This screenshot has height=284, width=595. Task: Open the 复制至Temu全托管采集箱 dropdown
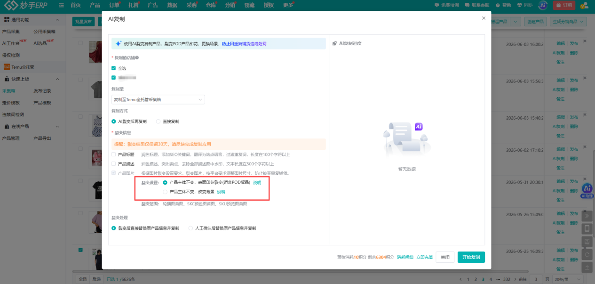pyautogui.click(x=158, y=99)
